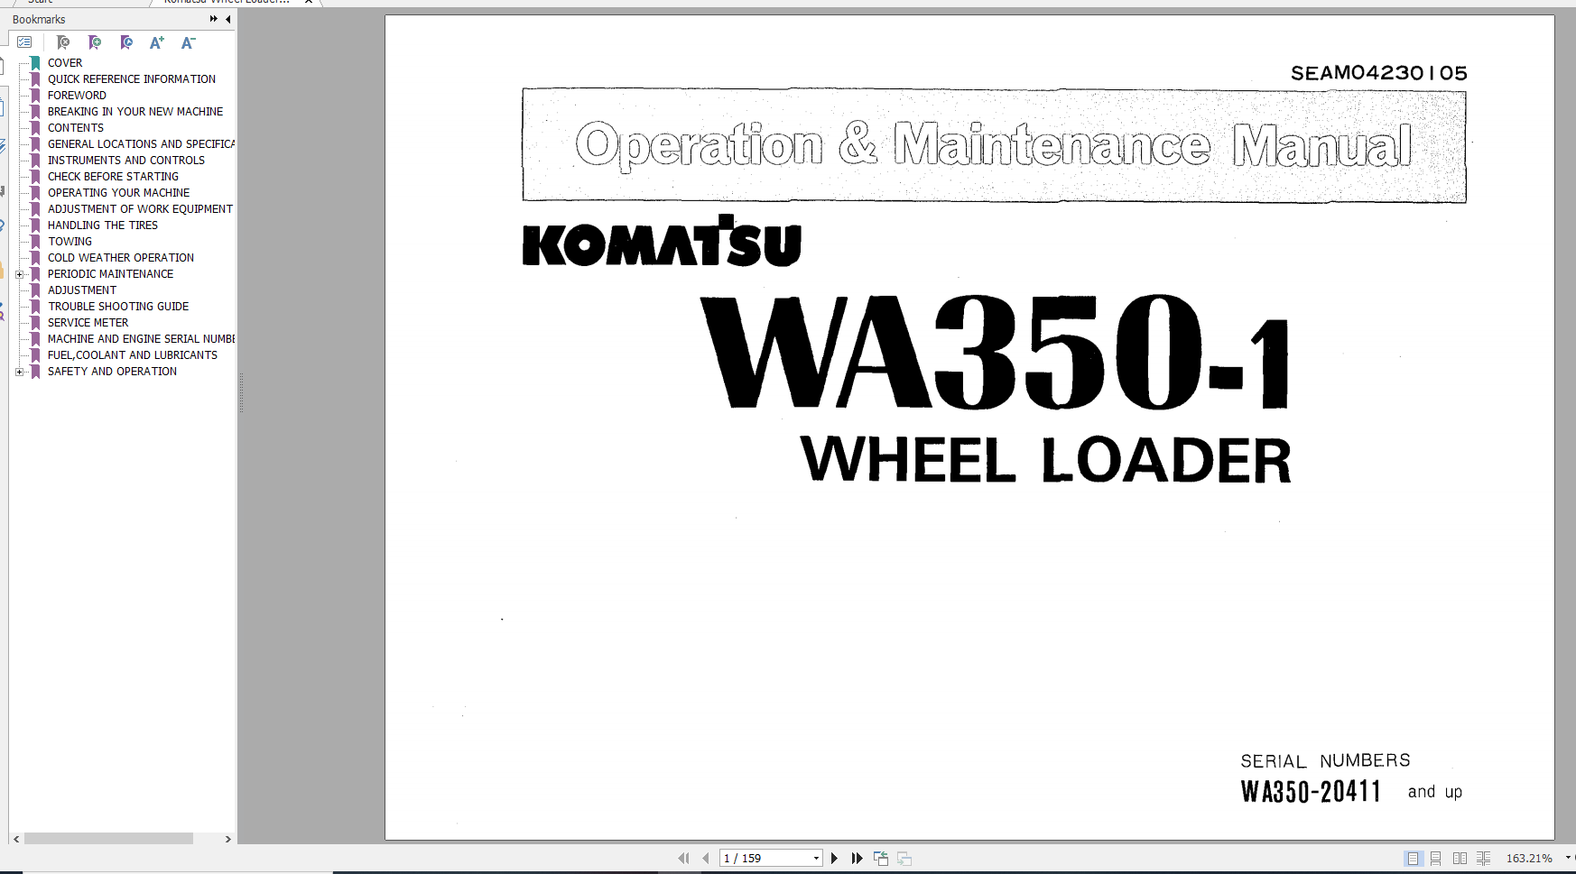Go to the previous page
Image resolution: width=1576 pixels, height=874 pixels.
click(x=706, y=859)
